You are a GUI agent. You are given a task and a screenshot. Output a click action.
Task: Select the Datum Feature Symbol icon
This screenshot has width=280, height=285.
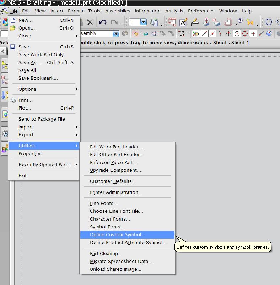pyautogui.click(x=206, y=22)
